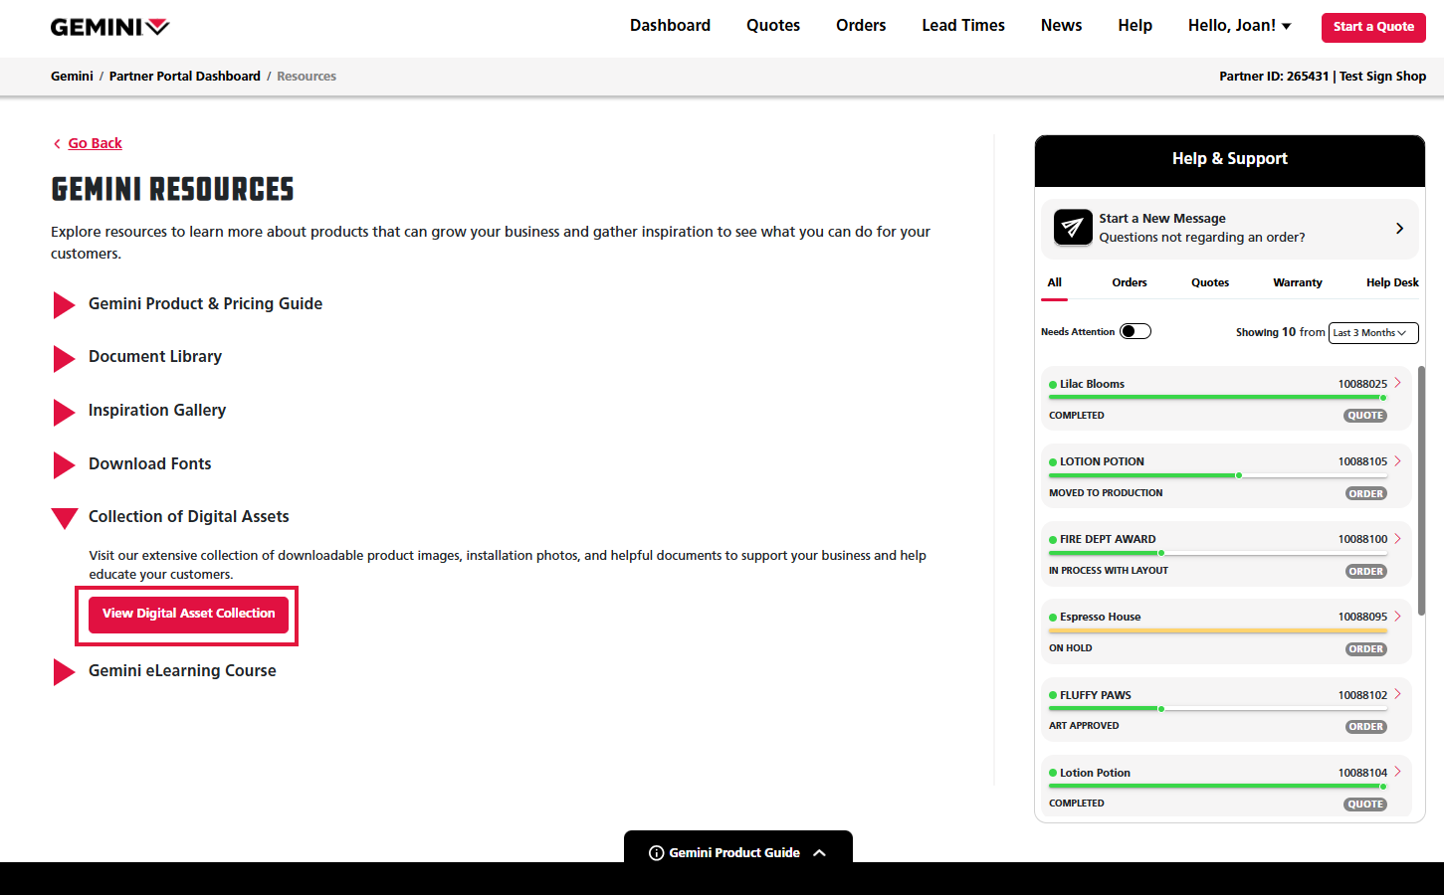This screenshot has height=895, width=1444.
Task: Click the Start a Quote button
Action: [x=1372, y=27]
